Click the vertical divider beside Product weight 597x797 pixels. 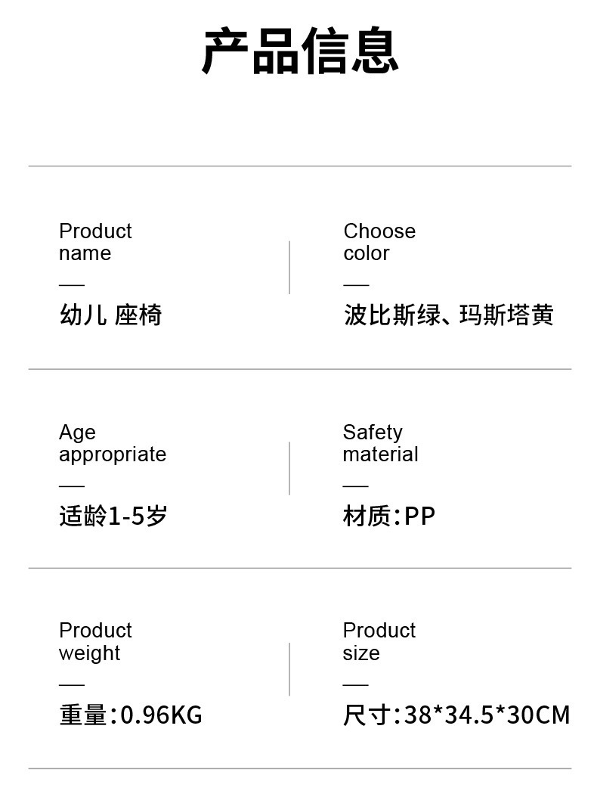[x=289, y=668]
